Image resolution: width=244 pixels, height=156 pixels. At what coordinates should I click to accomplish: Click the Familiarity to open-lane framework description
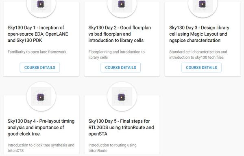click(x=37, y=52)
